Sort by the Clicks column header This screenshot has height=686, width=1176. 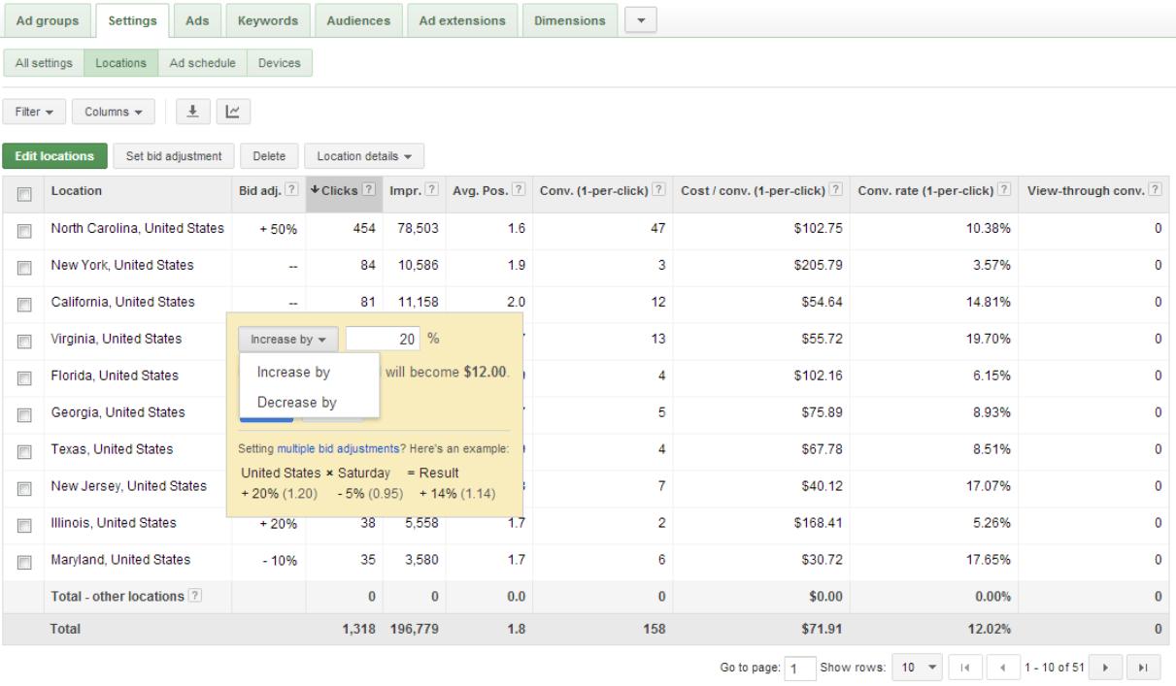pyautogui.click(x=338, y=193)
